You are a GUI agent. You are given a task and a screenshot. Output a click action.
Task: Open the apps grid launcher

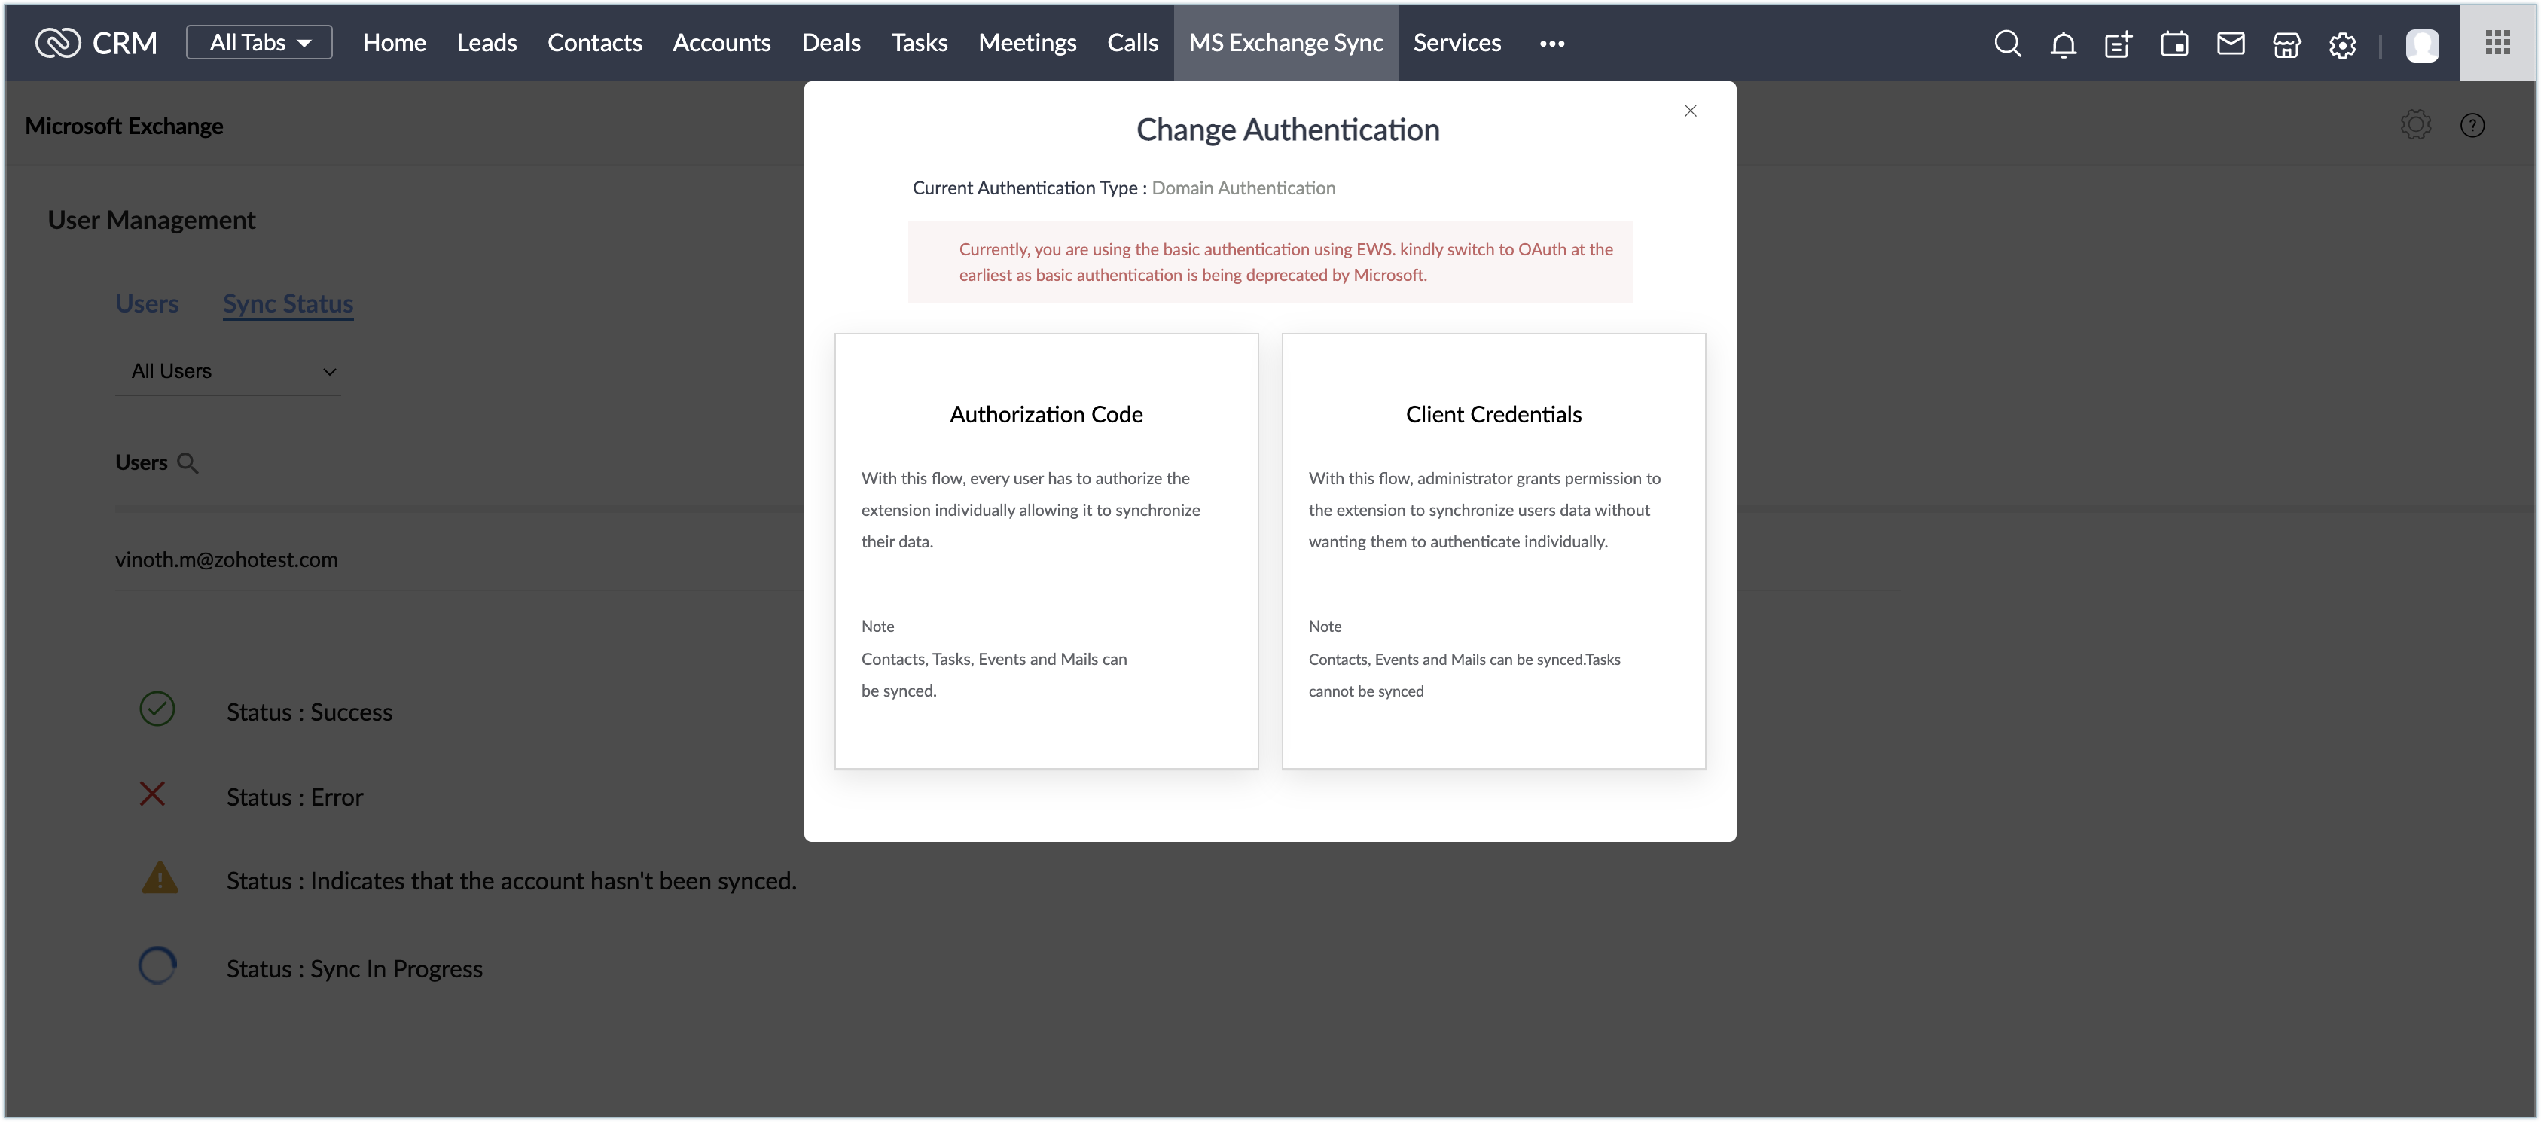[2497, 42]
